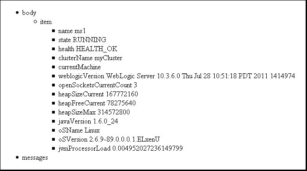307x171 pixels.
Task: Select clusterName myCluster entry
Action: pyautogui.click(x=90, y=58)
